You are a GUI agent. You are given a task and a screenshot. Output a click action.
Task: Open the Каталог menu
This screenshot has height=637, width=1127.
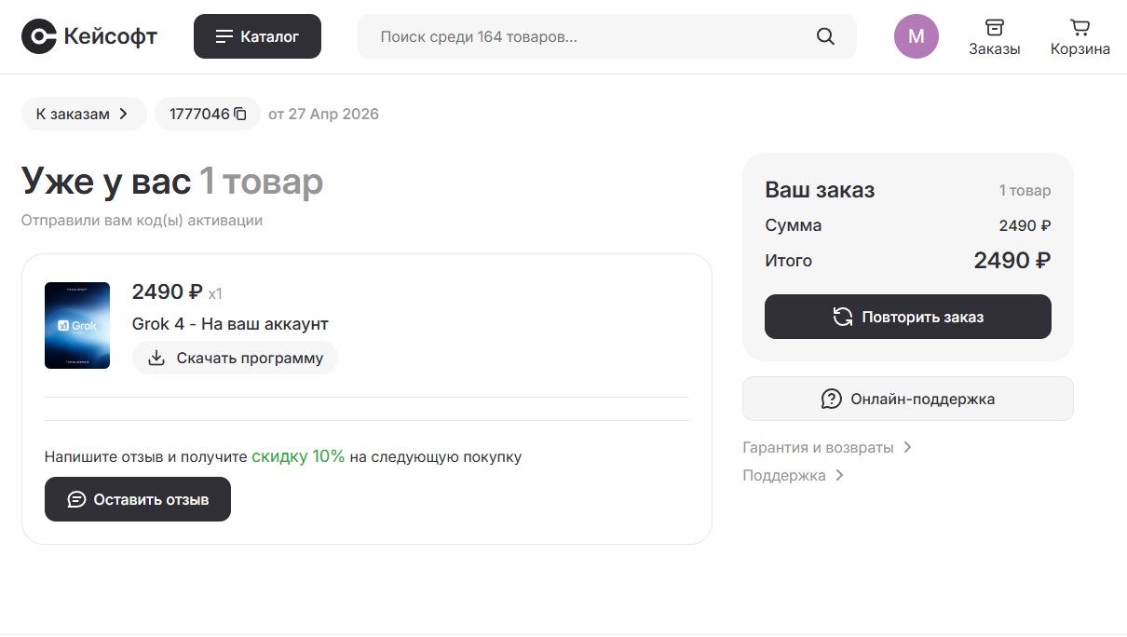[x=257, y=36]
